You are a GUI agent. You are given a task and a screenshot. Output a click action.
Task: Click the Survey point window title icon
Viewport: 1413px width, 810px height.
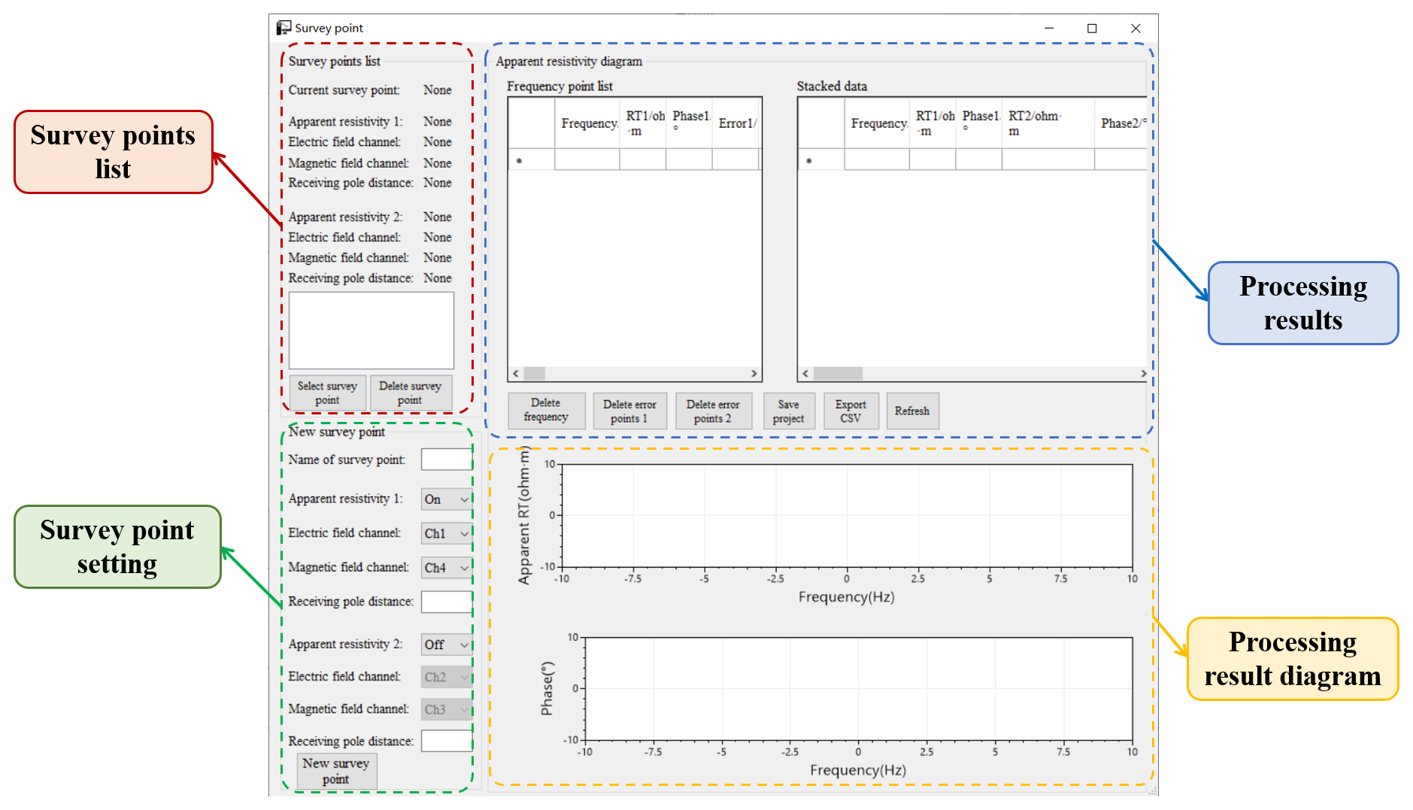(284, 28)
